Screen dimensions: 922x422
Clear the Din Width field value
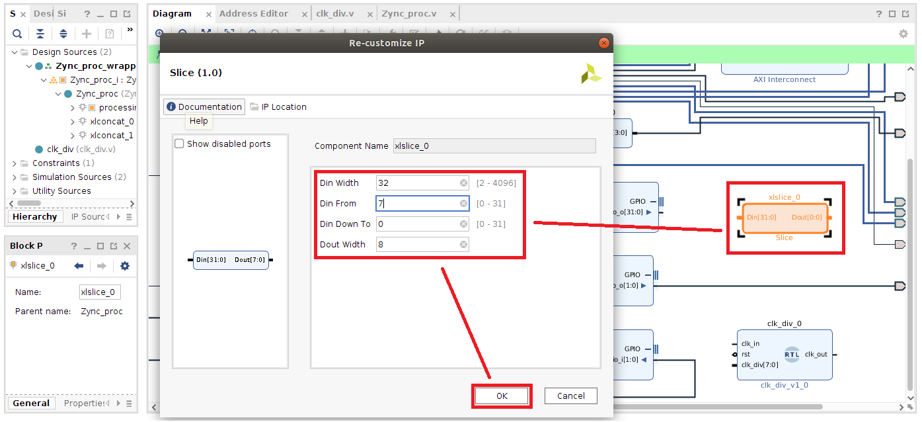pyautogui.click(x=463, y=183)
